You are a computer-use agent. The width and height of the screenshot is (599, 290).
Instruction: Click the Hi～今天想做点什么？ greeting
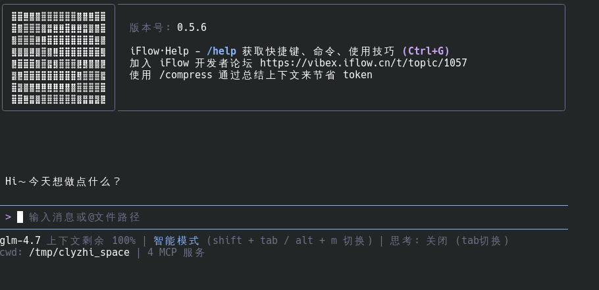coord(63,181)
